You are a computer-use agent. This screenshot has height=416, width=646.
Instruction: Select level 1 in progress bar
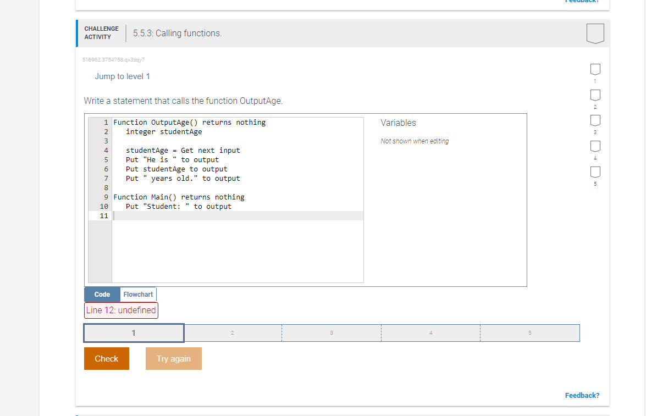coord(134,333)
